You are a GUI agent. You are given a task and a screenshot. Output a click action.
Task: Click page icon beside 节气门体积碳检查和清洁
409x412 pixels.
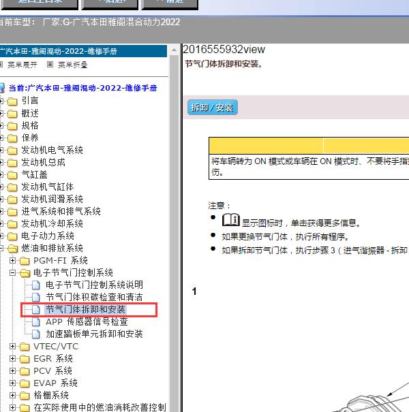[x=36, y=297]
